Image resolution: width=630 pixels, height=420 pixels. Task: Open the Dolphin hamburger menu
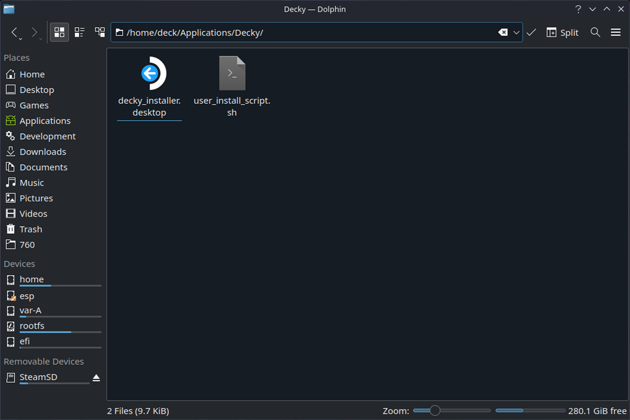click(x=616, y=32)
